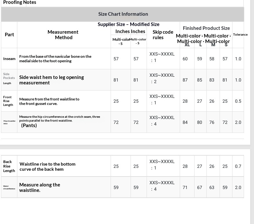Click the 'XL' size column header
The height and width of the screenshot is (224, 254).
click(187, 45)
